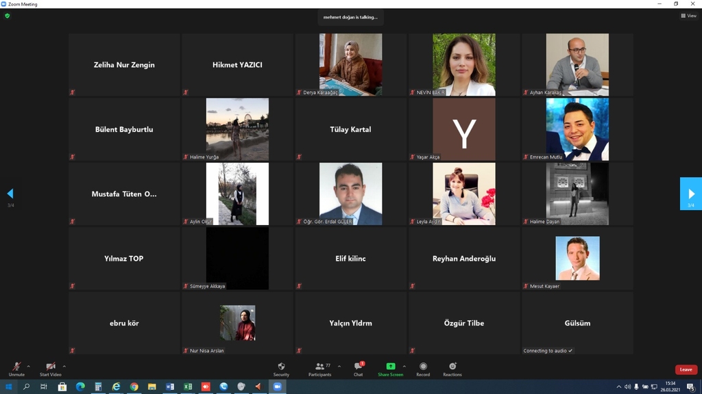Open Excel from the Windows taskbar
The width and height of the screenshot is (702, 394).
click(x=188, y=386)
